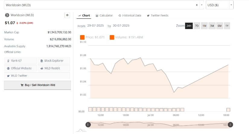Click the rank badge icon beside Rank 67
Viewport: 249px width, 134px height.
pos(8,61)
